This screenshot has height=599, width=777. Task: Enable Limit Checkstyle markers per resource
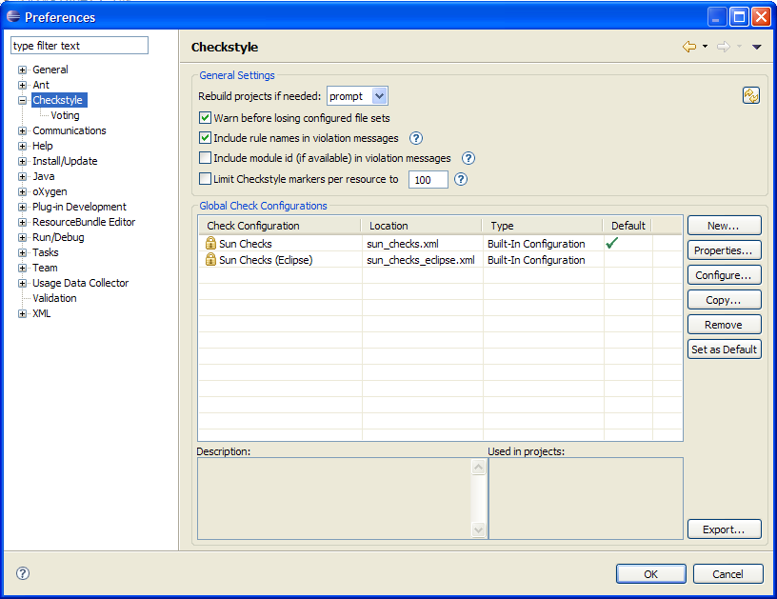(x=205, y=178)
